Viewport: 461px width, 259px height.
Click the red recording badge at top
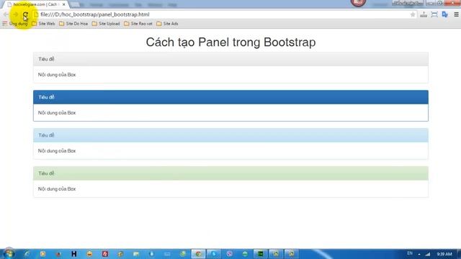[358, 3]
